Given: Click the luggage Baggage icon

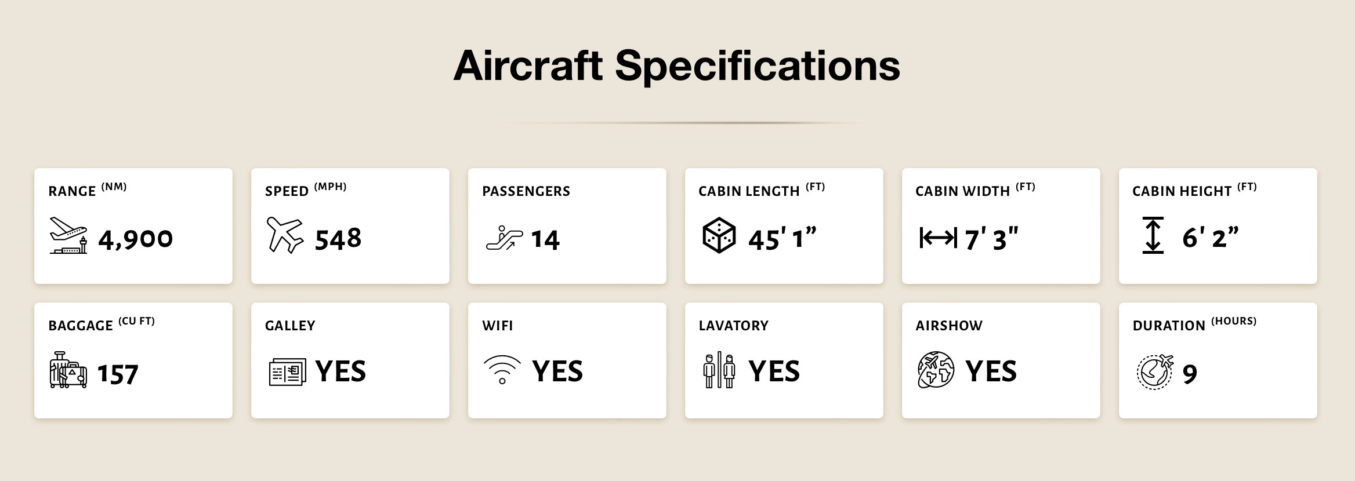Looking at the screenshot, I should [x=68, y=370].
